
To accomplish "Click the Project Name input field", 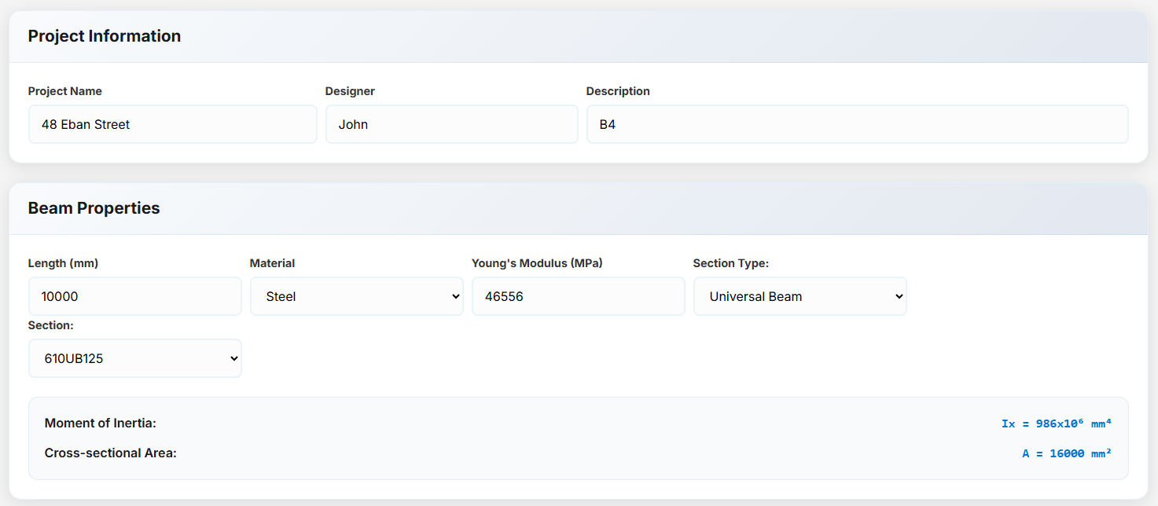I will click(x=172, y=124).
